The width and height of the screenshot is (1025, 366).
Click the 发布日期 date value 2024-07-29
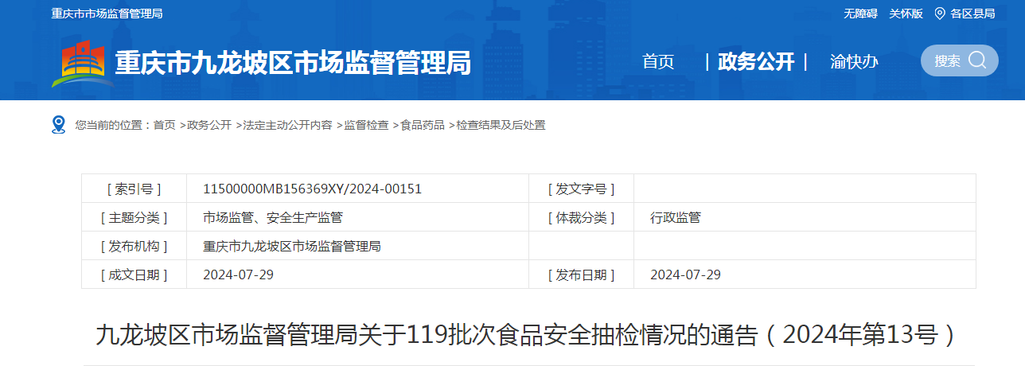click(x=685, y=274)
